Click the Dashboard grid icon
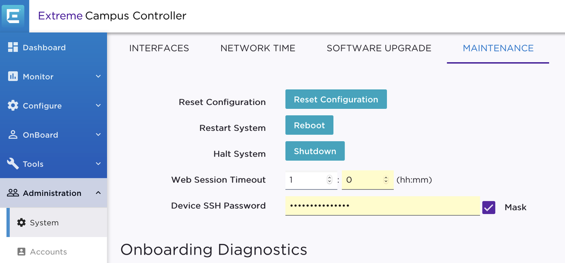The image size is (565, 263). [12, 47]
